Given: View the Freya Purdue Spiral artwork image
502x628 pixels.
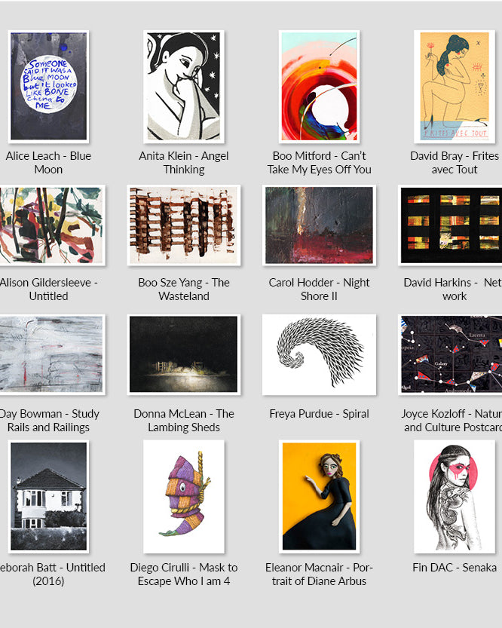Looking at the screenshot, I should pos(319,354).
